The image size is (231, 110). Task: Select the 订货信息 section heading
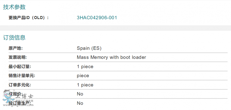14,37
